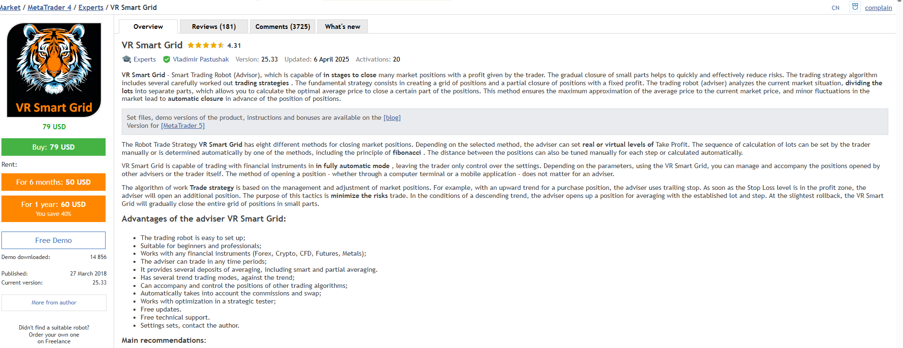The width and height of the screenshot is (903, 348).
Task: Switch to the Reviews (181) tab
Action: coord(214,27)
